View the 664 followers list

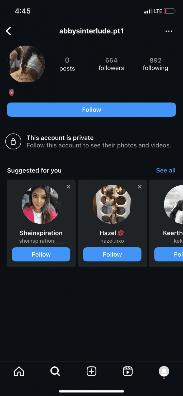click(x=111, y=64)
